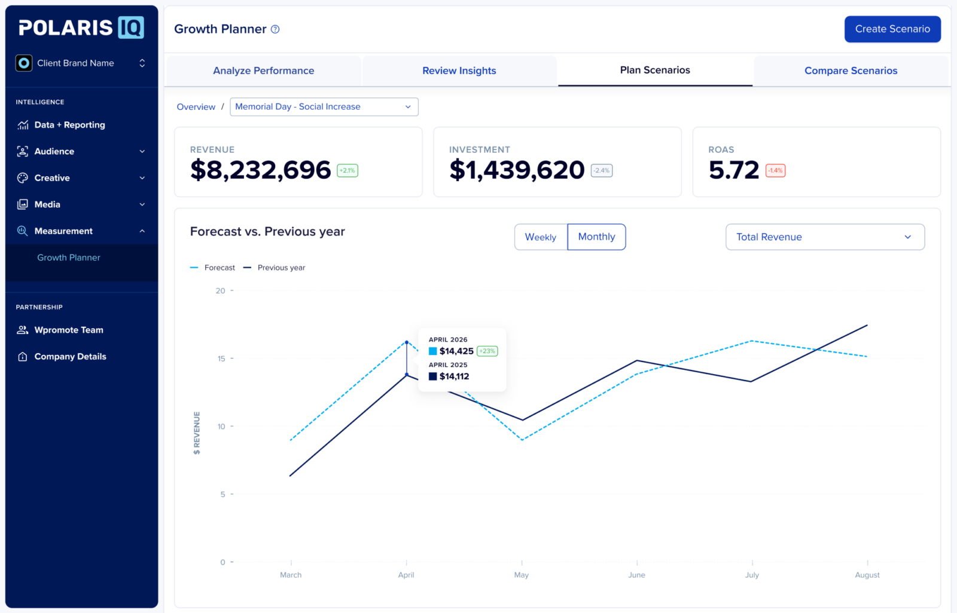Click the Measurement magnifier icon

coord(23,231)
